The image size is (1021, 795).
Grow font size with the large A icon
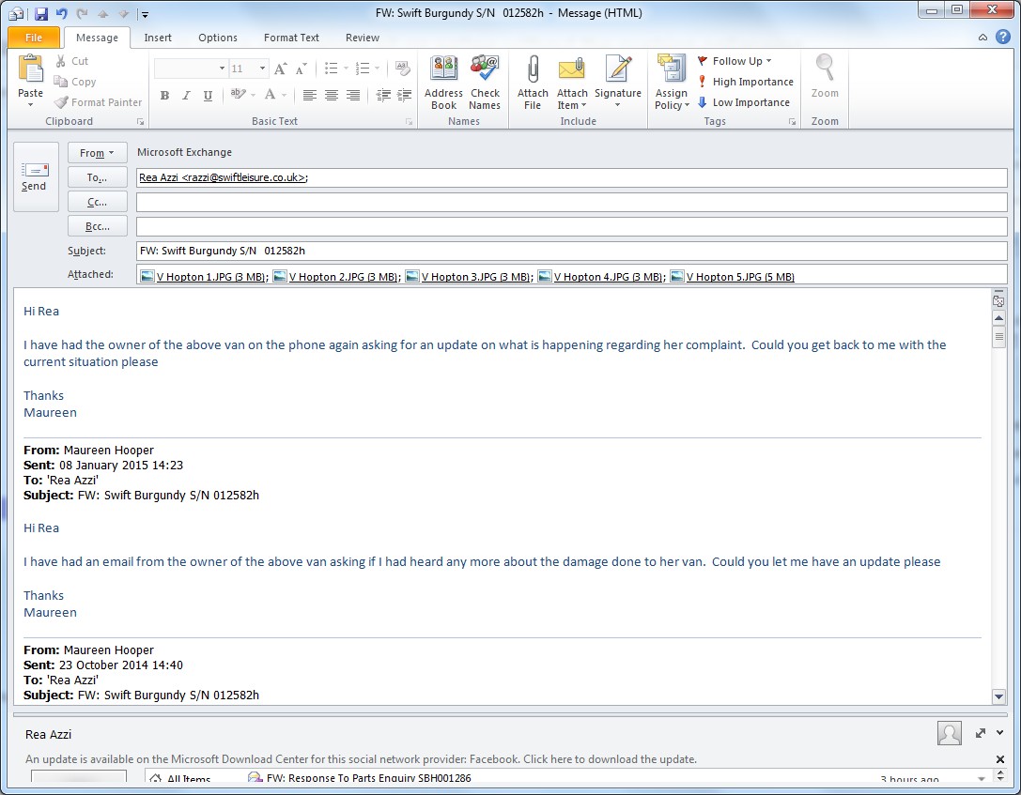tap(280, 69)
